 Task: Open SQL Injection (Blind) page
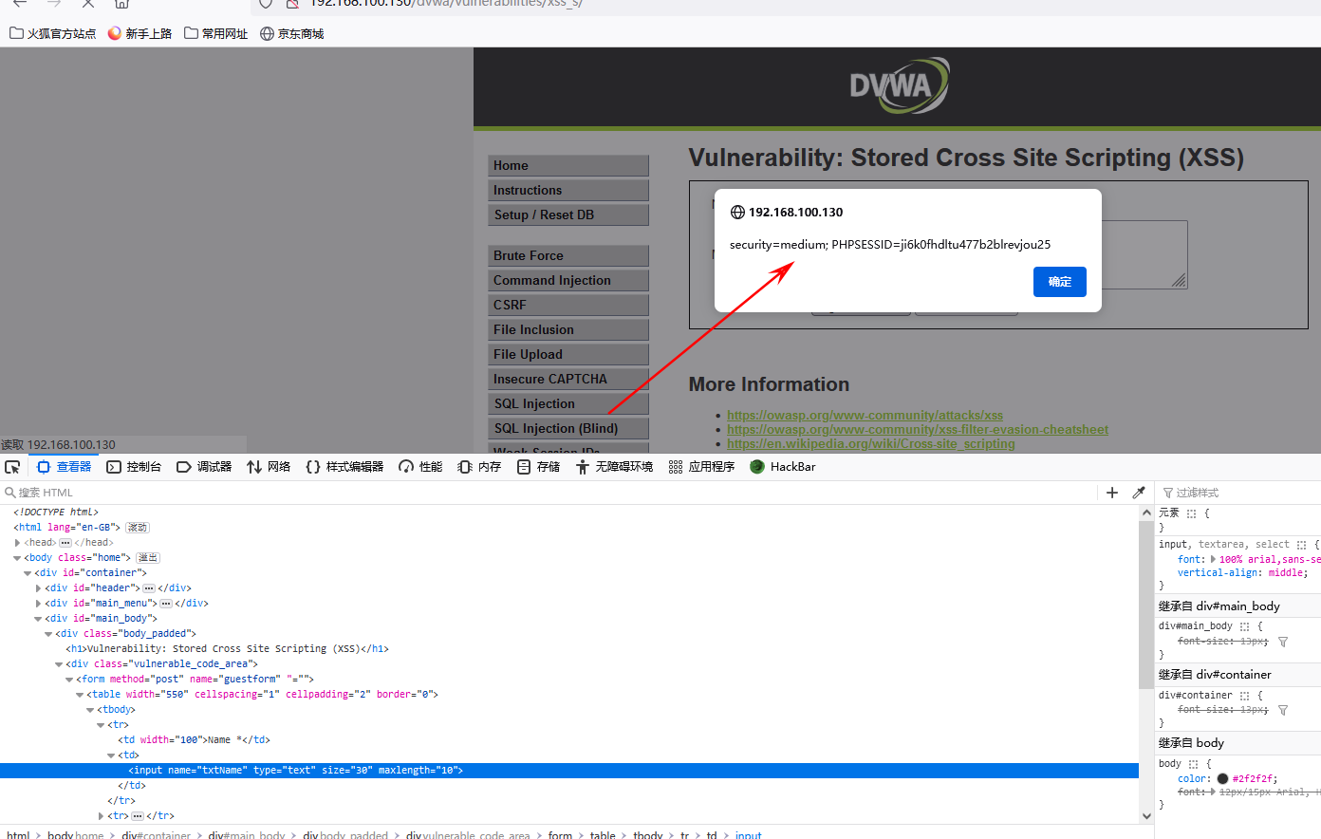pyautogui.click(x=568, y=428)
